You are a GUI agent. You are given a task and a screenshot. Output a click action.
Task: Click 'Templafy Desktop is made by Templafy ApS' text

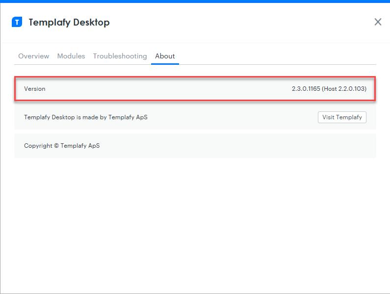86,117
